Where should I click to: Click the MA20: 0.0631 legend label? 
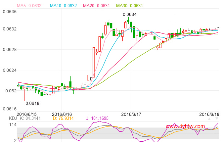tap(96, 6)
